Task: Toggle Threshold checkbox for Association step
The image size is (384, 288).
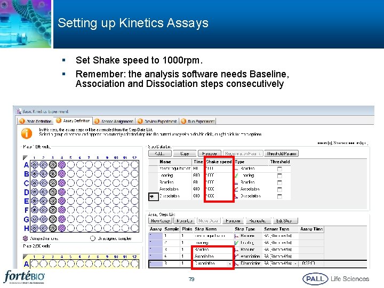Action: (x=279, y=189)
